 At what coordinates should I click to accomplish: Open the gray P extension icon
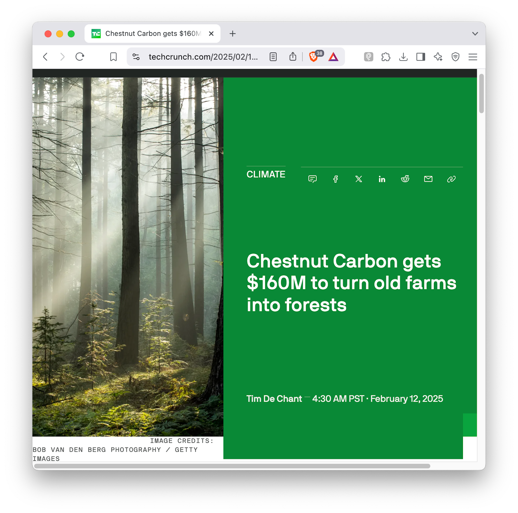pos(368,57)
